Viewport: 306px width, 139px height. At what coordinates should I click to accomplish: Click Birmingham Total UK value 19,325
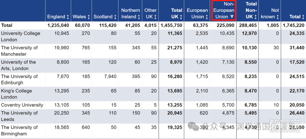tap(175, 127)
